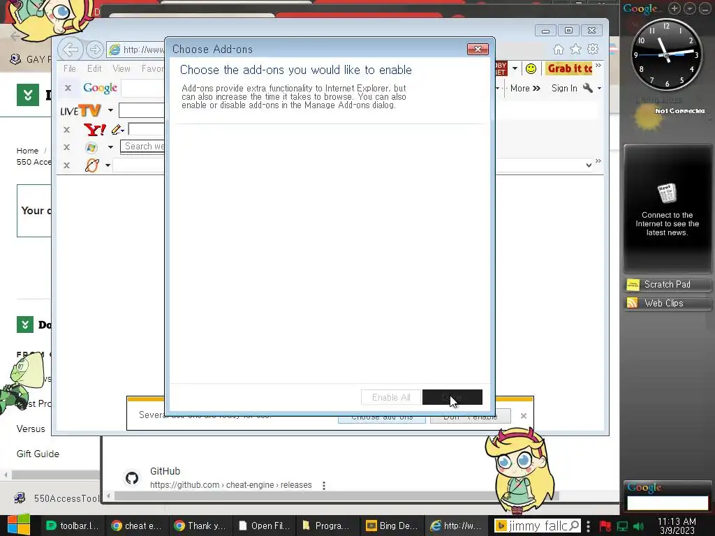Open the Internet Explorer tools gear icon
This screenshot has height=536, width=715.
click(593, 50)
